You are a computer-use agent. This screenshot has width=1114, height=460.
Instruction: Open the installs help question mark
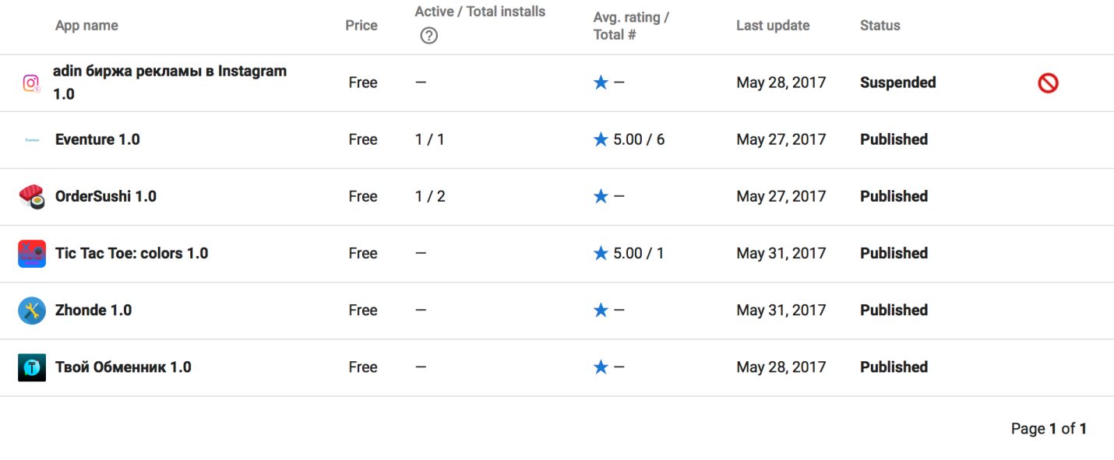click(x=428, y=35)
